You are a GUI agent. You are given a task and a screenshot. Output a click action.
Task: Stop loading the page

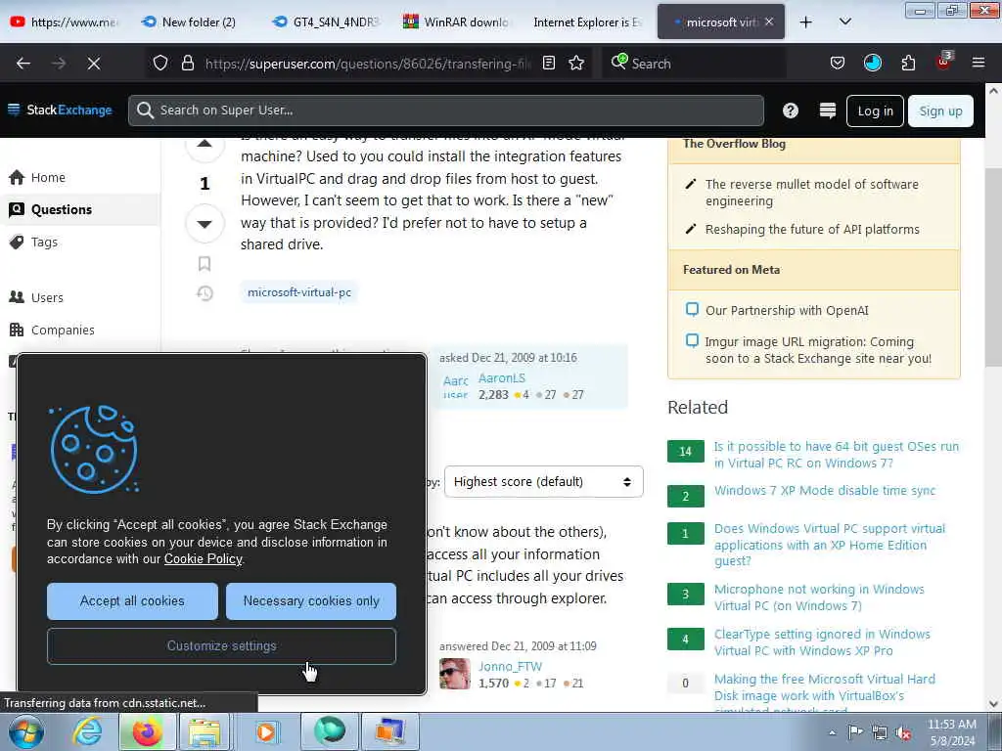coord(93,64)
